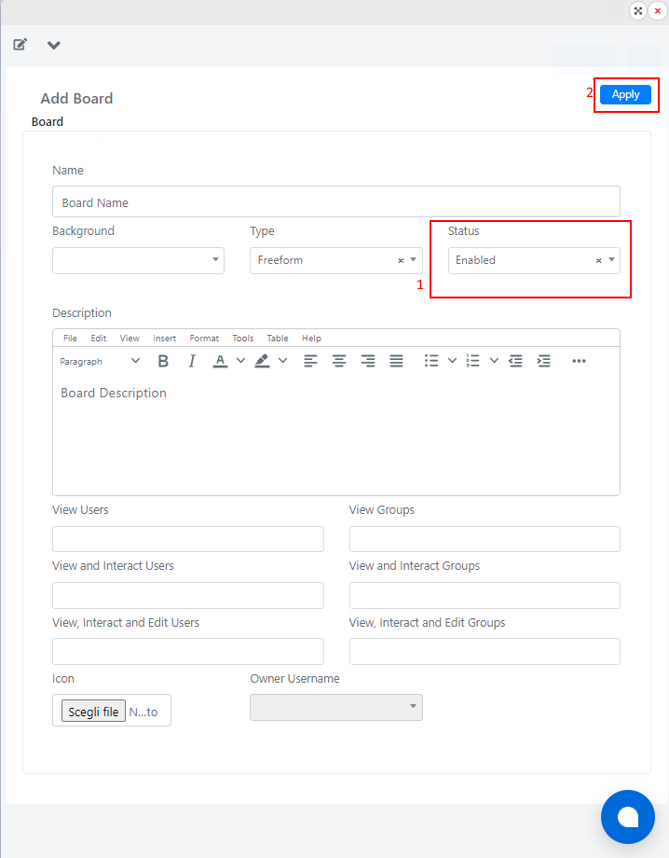Click in the Board Description text area
Viewport: 669px width, 858px height.
coord(336,435)
